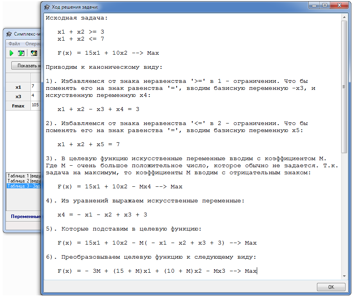Viewport: 358px width, 304px height.
Task: Click the step-by-step solve toolbar icon
Action: click(x=21, y=53)
